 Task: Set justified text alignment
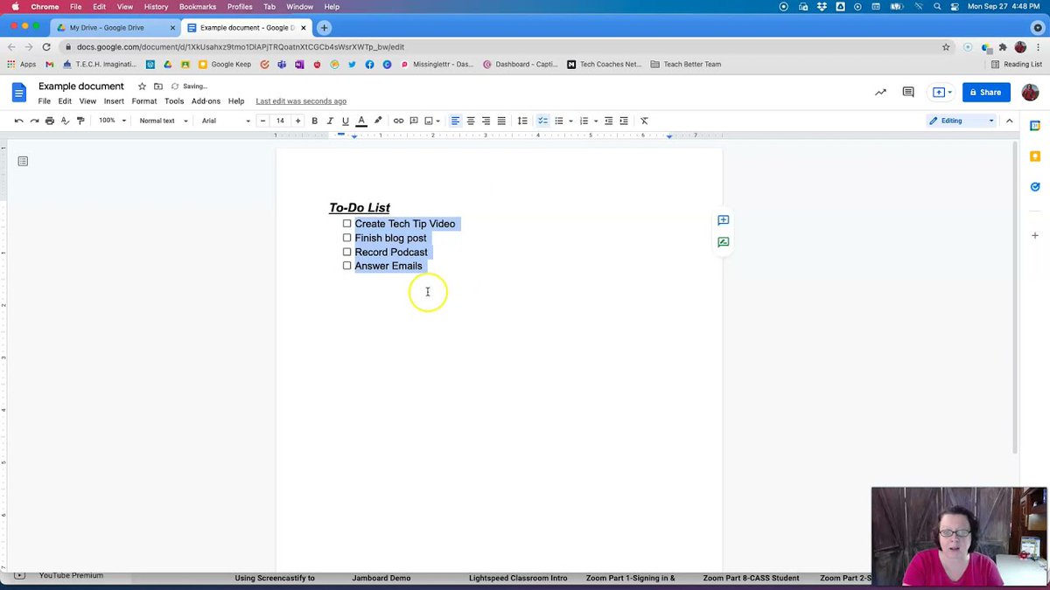tap(501, 121)
